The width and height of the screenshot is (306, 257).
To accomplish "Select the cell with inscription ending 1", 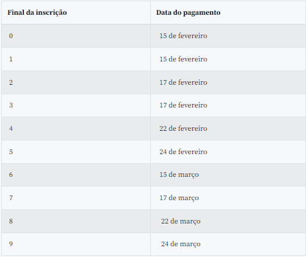I will click(x=76, y=59).
